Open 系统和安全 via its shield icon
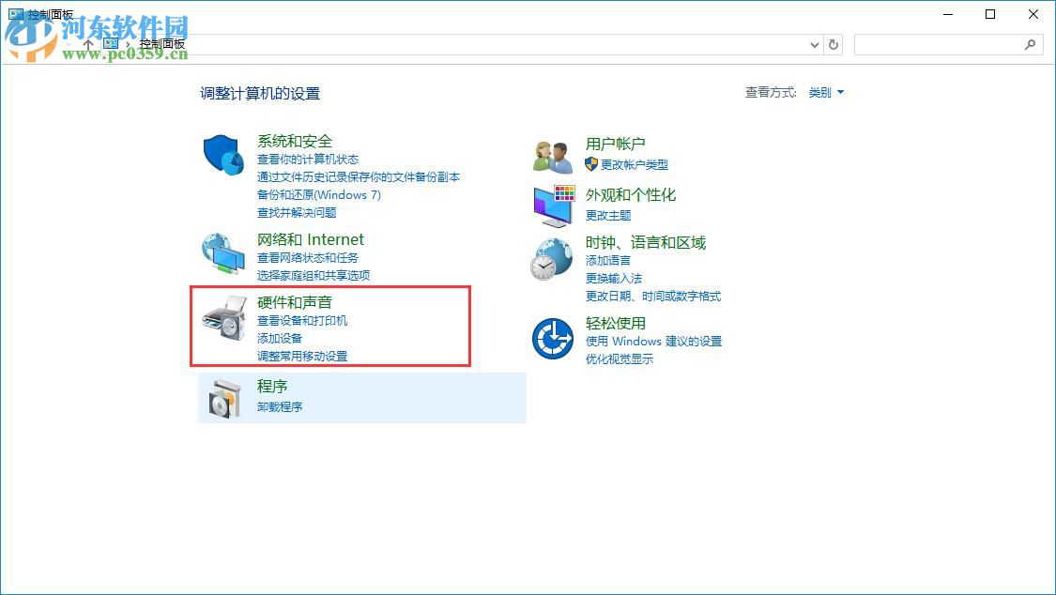This screenshot has height=595, width=1056. (x=222, y=155)
